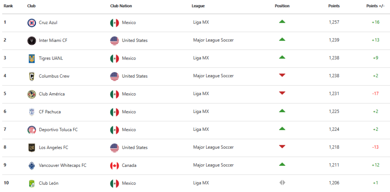Click the Club América crest icon

32,94
